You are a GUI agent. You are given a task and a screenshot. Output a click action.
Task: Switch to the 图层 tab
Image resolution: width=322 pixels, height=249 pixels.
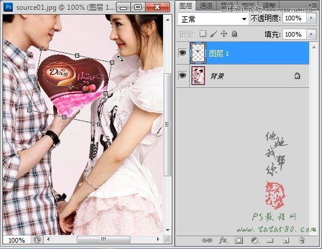tap(186, 6)
